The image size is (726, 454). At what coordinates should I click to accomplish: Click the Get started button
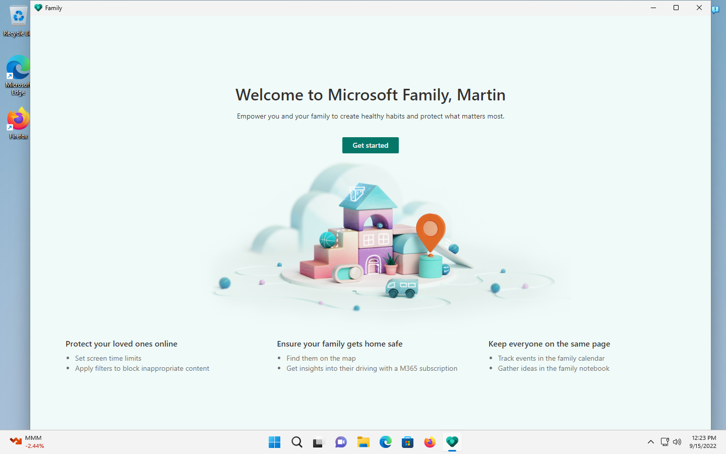coord(370,145)
